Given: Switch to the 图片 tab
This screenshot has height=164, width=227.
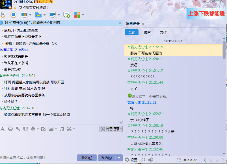Looking at the screenshot, I should 147,32.
